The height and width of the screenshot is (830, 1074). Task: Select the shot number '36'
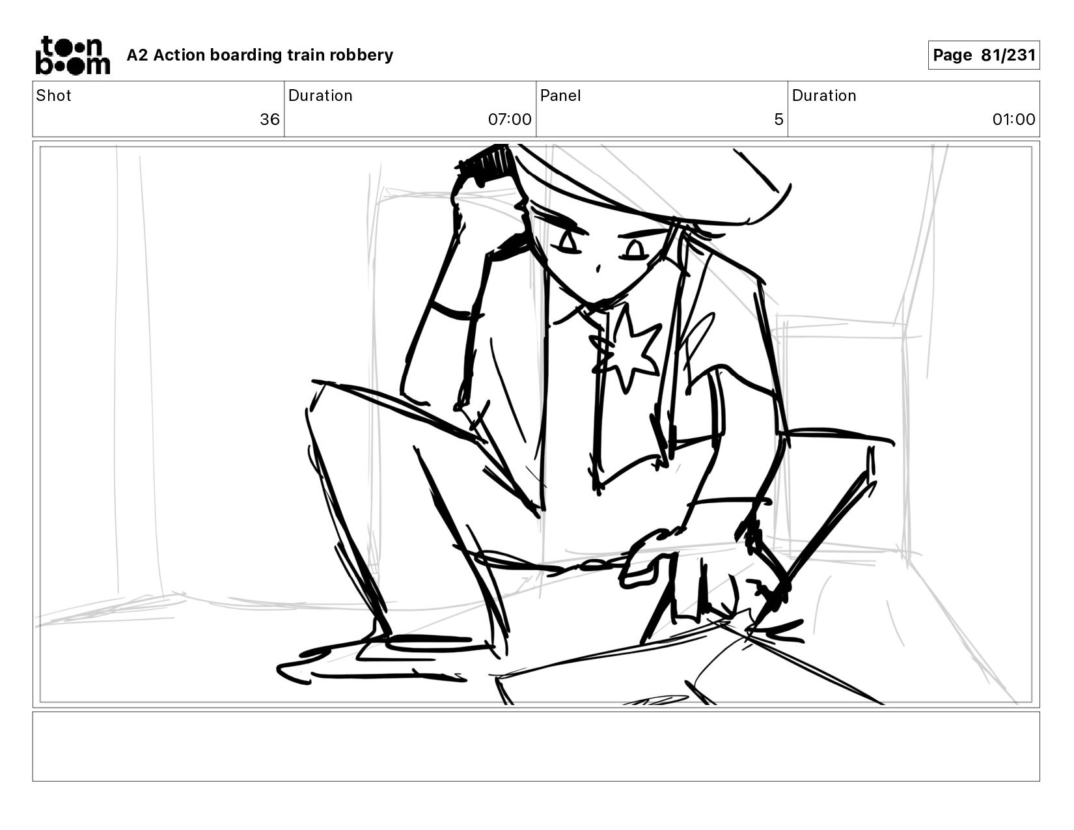[269, 119]
